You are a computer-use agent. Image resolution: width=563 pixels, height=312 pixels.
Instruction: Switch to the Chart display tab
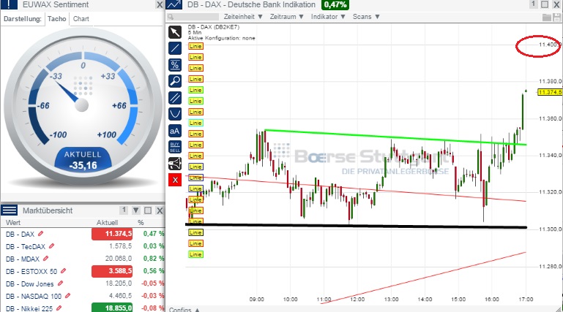pyautogui.click(x=81, y=19)
